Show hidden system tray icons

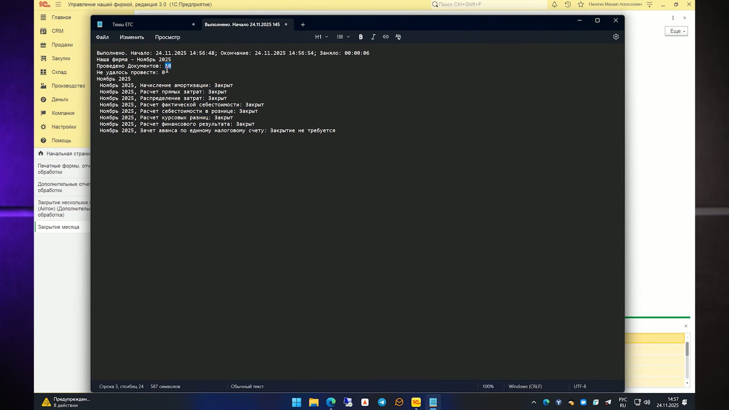[x=533, y=402]
